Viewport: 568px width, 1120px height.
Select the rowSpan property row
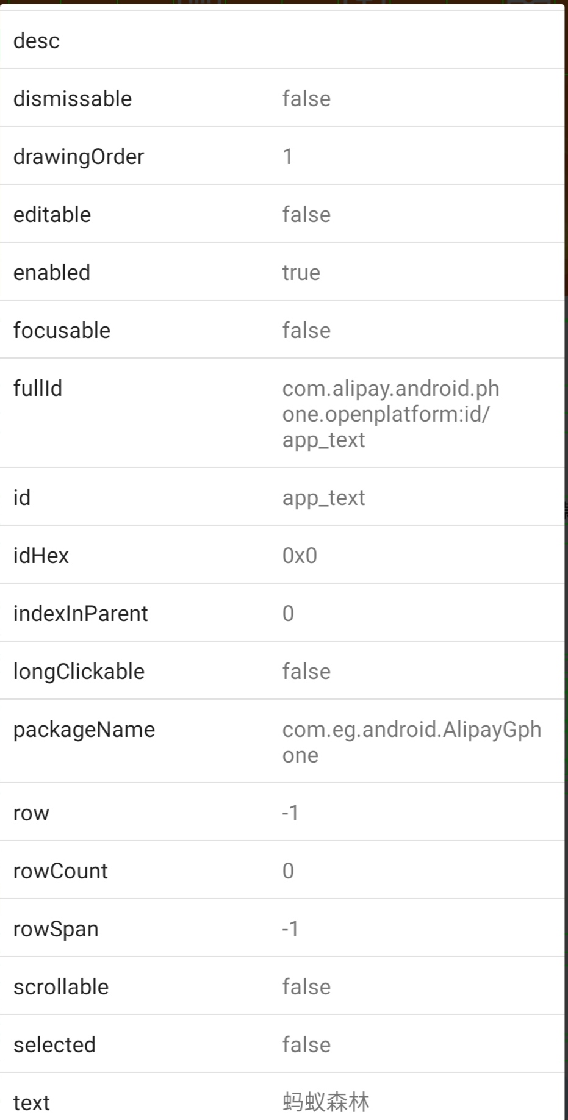[x=282, y=928]
